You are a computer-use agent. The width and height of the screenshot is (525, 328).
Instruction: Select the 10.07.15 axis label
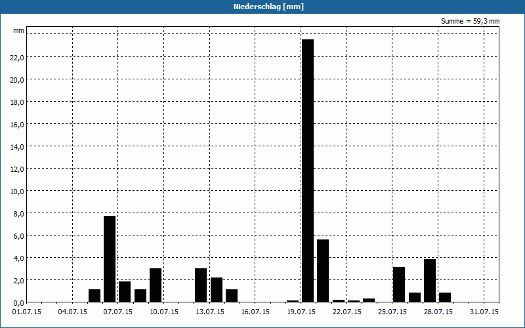(x=164, y=312)
